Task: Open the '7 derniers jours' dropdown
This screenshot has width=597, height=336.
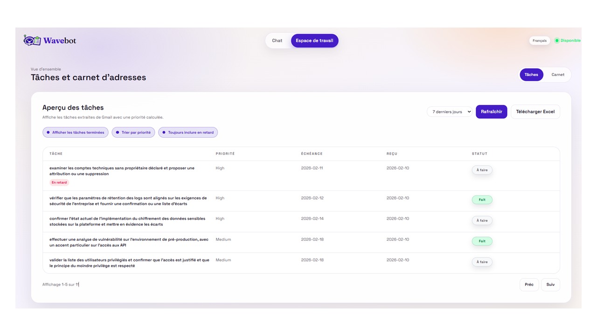Action: [449, 112]
